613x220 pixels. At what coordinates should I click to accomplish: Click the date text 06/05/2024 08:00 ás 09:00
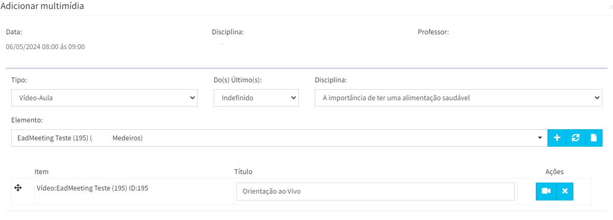(x=45, y=47)
